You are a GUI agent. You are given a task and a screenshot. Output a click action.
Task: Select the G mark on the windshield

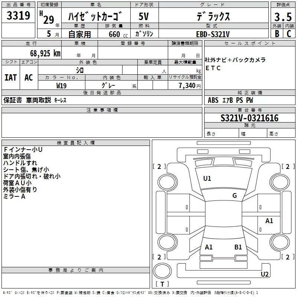click(x=235, y=195)
